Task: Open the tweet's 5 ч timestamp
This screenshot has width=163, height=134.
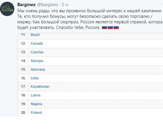Action: [x=65, y=5]
